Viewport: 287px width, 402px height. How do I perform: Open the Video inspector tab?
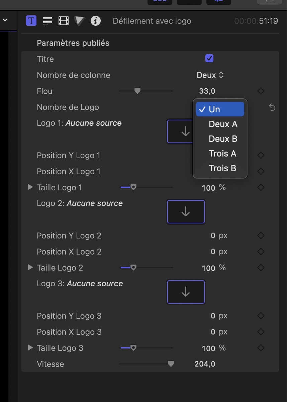(64, 21)
